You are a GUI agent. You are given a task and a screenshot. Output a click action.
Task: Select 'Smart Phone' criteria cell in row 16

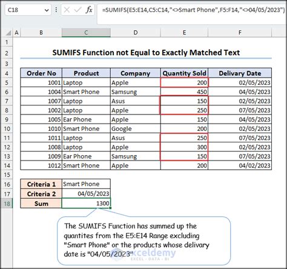coord(86,184)
